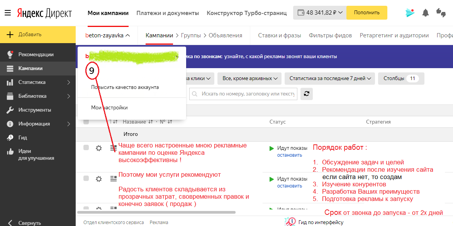Click the wallet balance icon
Image resolution: width=453 pixels, height=226 pixels.
(x=301, y=13)
